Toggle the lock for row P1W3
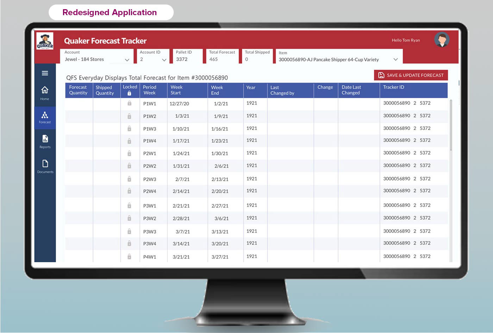This screenshot has height=333, width=493. click(x=129, y=129)
